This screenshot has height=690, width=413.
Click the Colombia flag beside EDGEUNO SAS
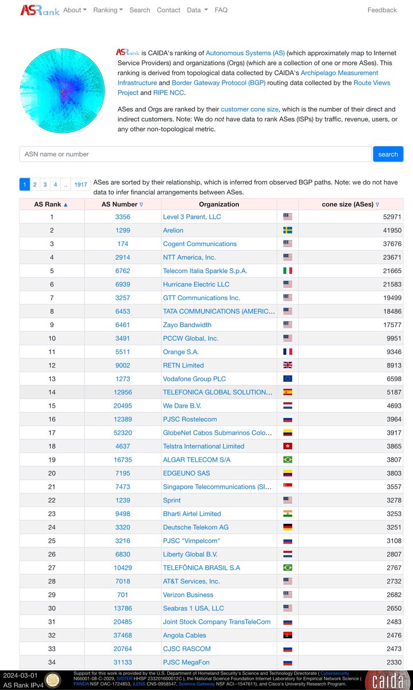point(288,473)
